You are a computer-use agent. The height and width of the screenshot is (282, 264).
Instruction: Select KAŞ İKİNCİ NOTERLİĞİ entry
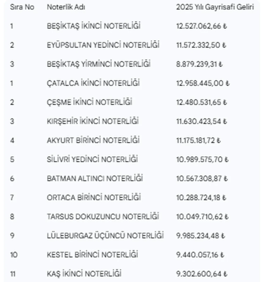coord(84,274)
